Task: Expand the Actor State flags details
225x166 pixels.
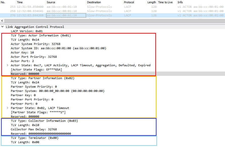Action: (x=7, y=65)
